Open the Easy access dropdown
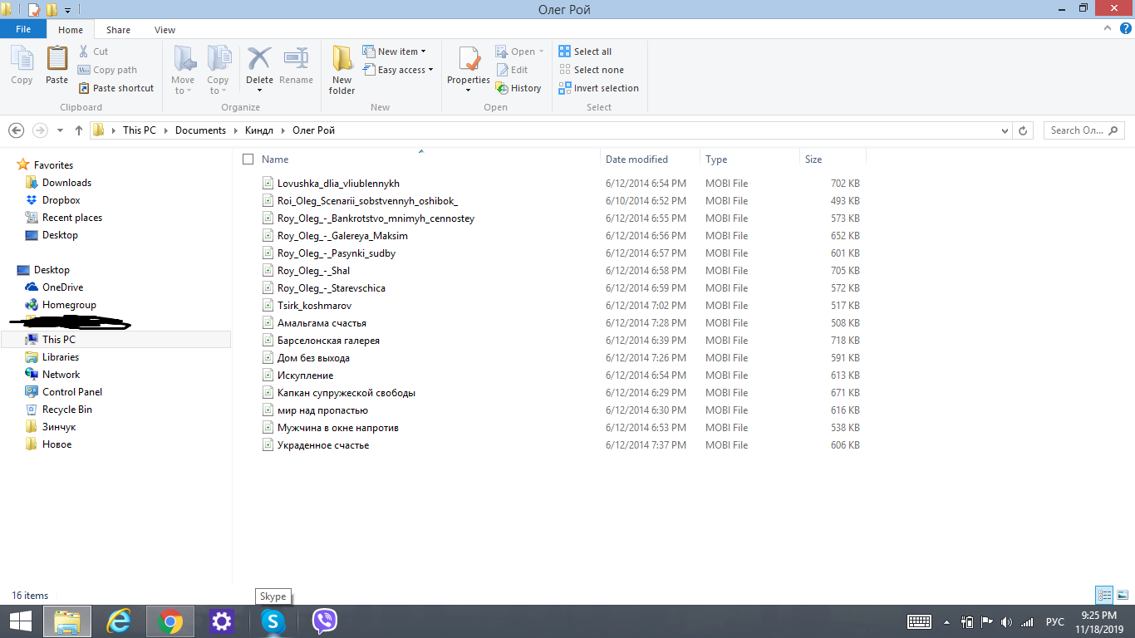The width and height of the screenshot is (1135, 638). pos(405,70)
